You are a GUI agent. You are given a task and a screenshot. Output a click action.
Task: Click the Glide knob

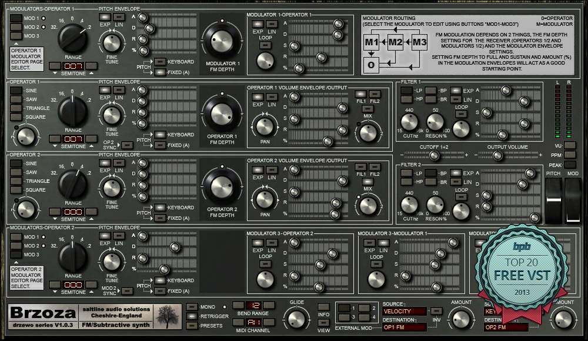[x=297, y=318]
